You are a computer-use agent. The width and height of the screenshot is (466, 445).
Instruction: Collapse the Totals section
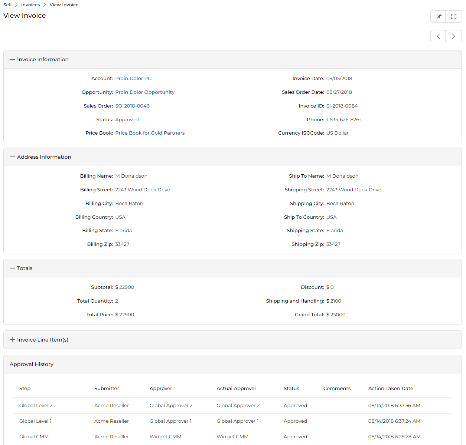(x=12, y=268)
